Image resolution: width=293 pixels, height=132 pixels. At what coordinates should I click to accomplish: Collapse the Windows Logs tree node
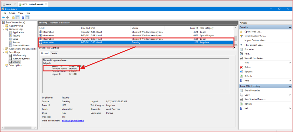[3, 29]
